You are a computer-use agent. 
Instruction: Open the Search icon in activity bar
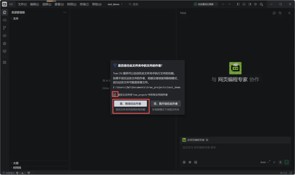tap(5, 20)
